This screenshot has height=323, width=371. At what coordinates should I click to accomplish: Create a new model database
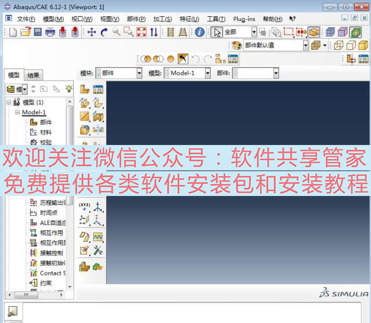(x=13, y=32)
